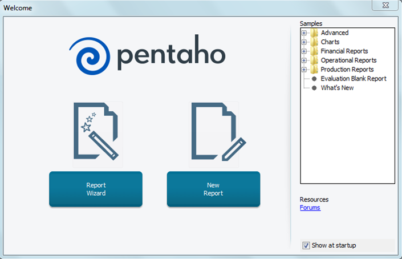Open the Forums resource link

tap(310, 208)
